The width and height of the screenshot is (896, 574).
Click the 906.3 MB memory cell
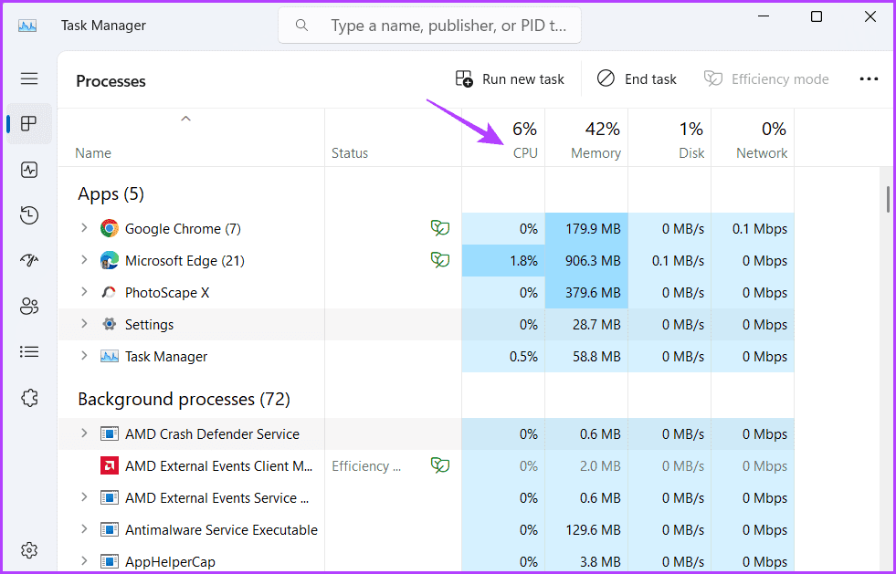(586, 261)
